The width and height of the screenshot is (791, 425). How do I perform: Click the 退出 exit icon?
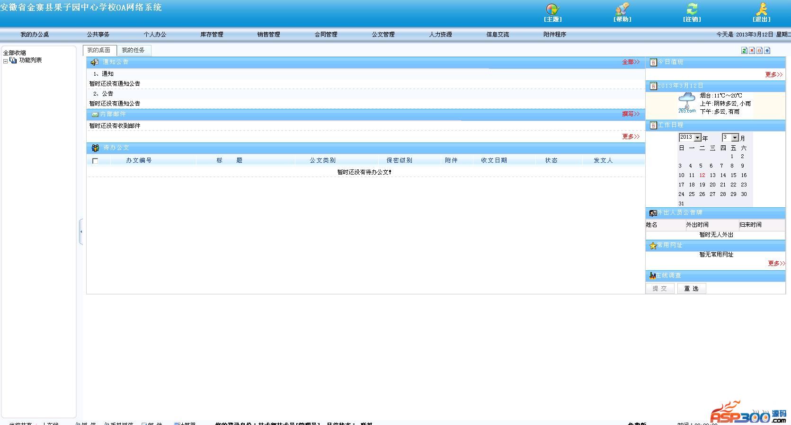761,10
